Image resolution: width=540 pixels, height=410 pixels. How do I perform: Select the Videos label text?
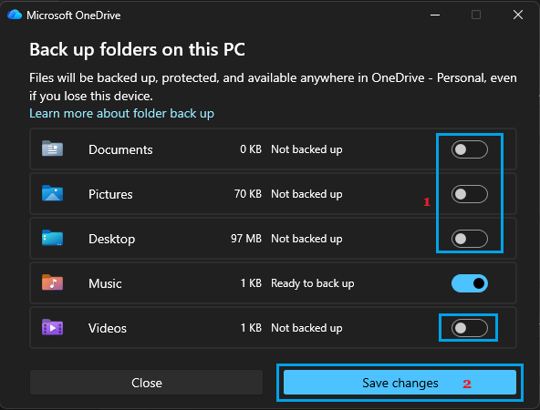(108, 328)
